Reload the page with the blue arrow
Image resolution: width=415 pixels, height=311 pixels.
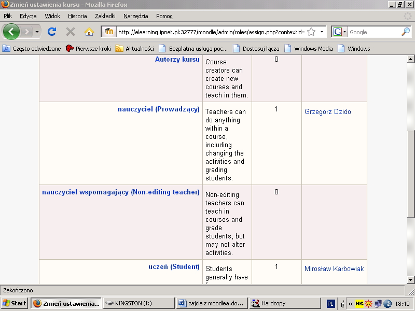point(52,32)
